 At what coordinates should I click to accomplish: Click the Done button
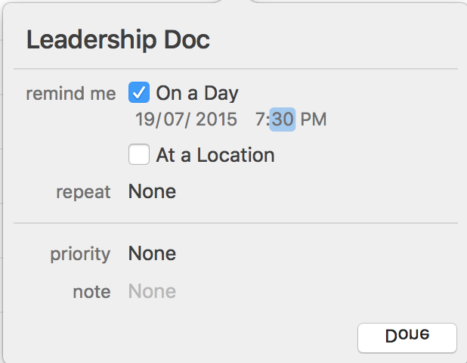tap(407, 338)
